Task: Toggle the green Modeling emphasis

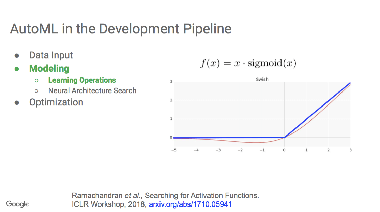Action: [x=49, y=68]
